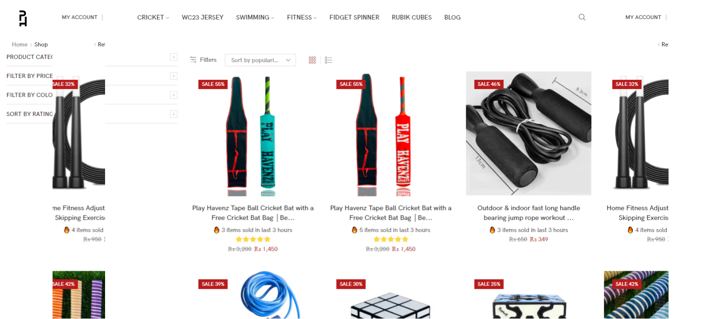Open Sort by popularity dropdown
Image resolution: width=722 pixels, height=319 pixels.
260,60
